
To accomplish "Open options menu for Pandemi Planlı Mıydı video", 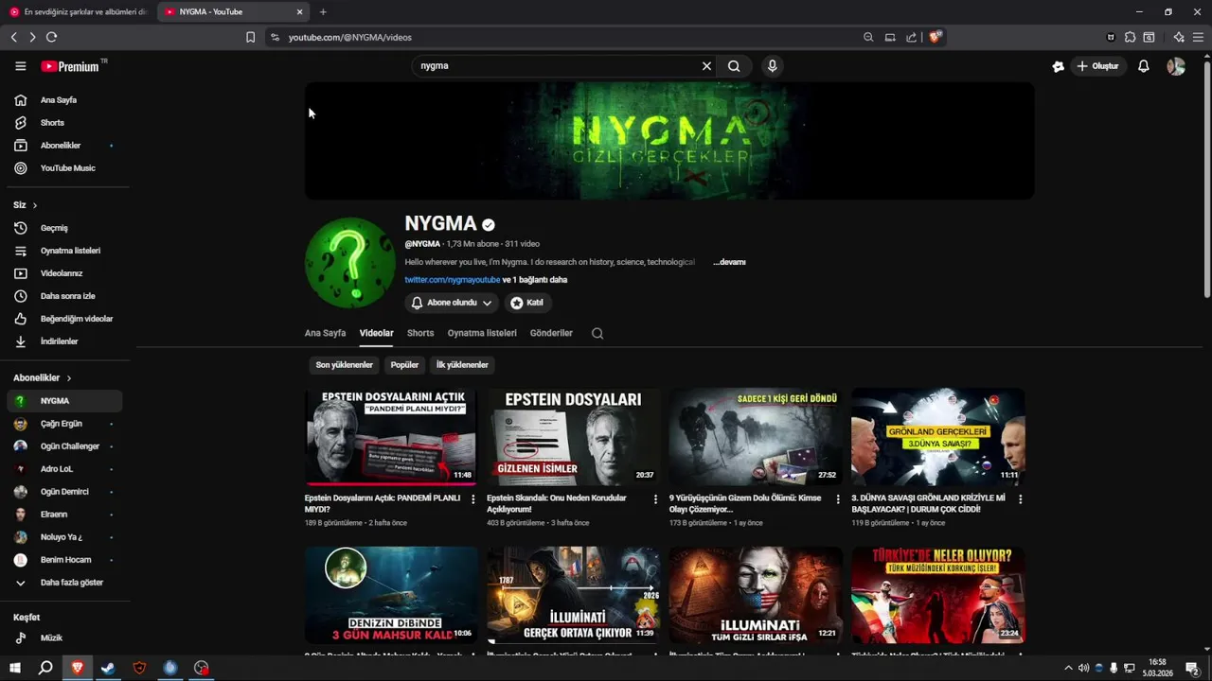I will tap(473, 499).
